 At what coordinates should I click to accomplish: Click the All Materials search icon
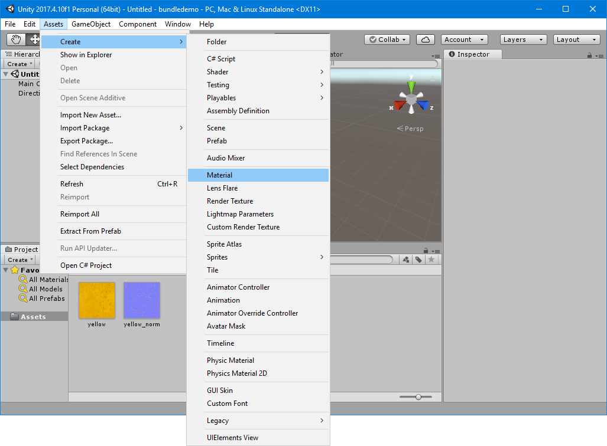pos(23,279)
